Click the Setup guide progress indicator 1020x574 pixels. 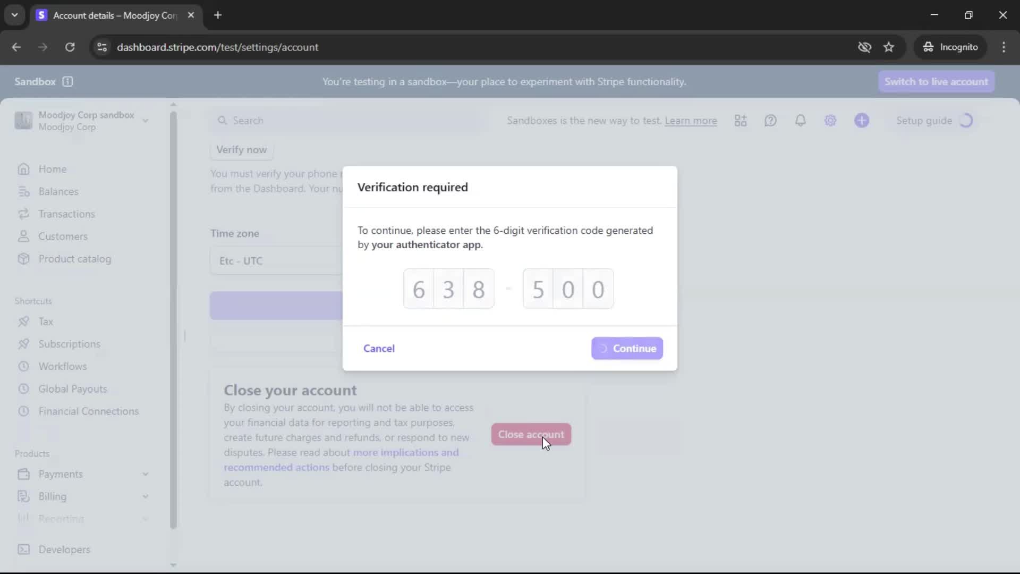point(965,121)
